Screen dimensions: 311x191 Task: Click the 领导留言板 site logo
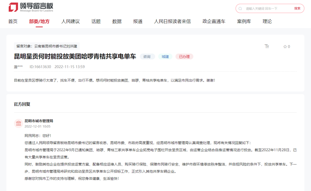coord(31,7)
